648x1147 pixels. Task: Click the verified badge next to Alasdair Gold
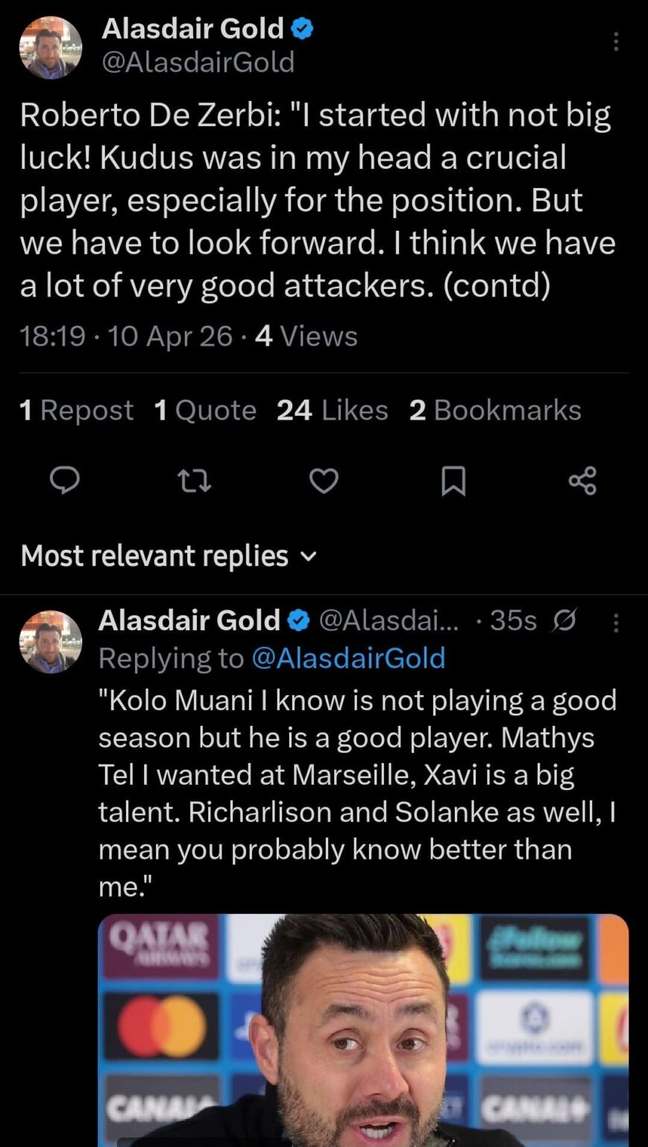[303, 28]
